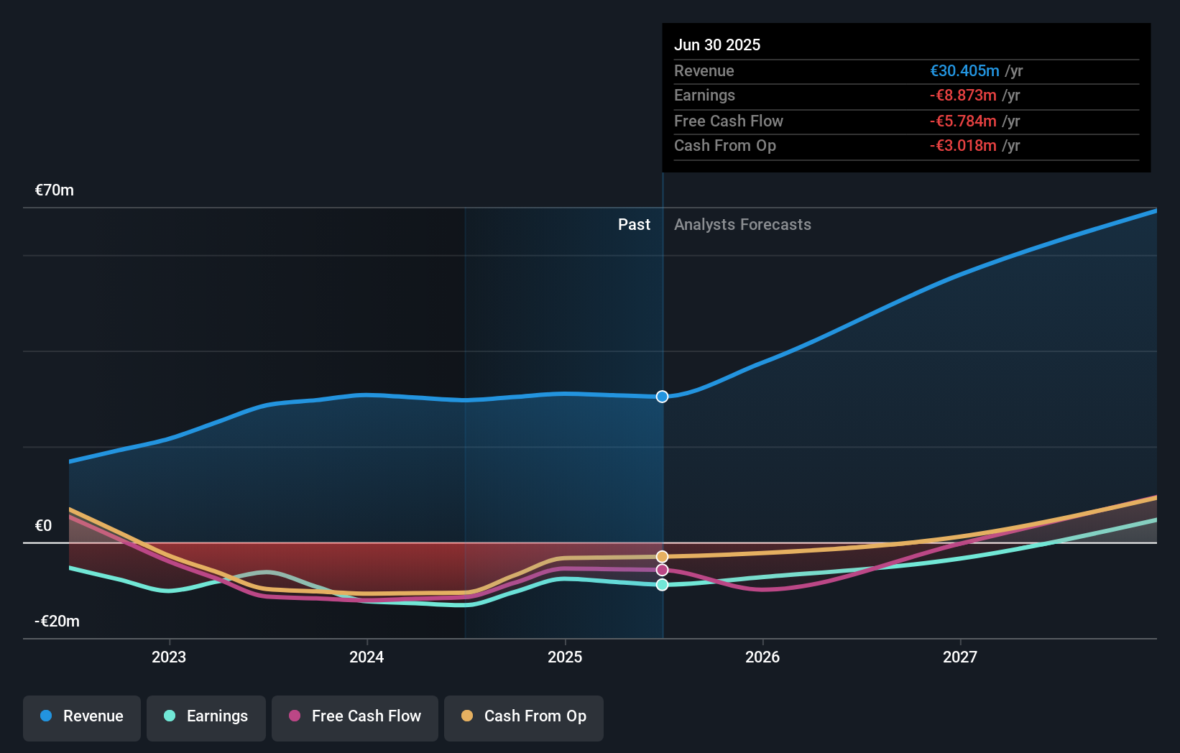This screenshot has width=1180, height=753.
Task: Hide the Free Cash Flow line
Action: (355, 716)
